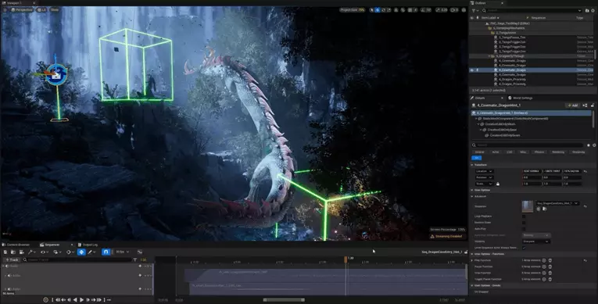This screenshot has height=304, width=598.
Task: Collapse the 4_DragonFlyThrough folder in Outliner
Action: [489, 56]
